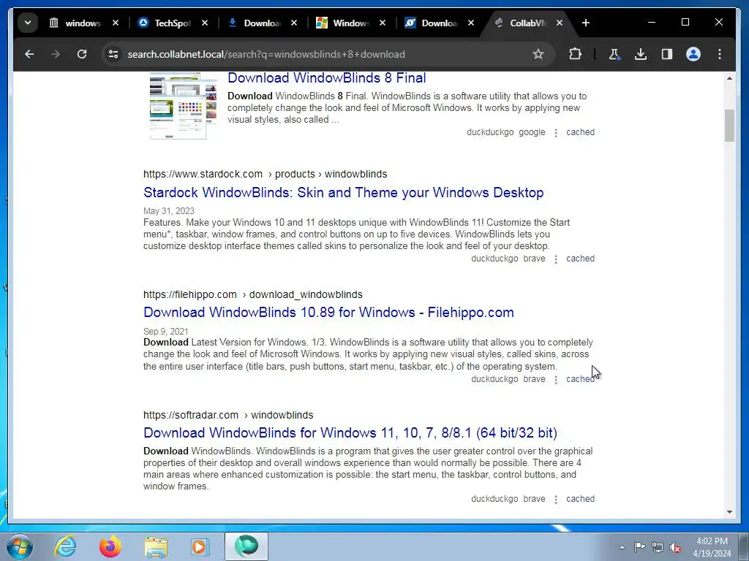Click 'Sep 9, 2021' date text
This screenshot has height=561, width=749.
[166, 332]
